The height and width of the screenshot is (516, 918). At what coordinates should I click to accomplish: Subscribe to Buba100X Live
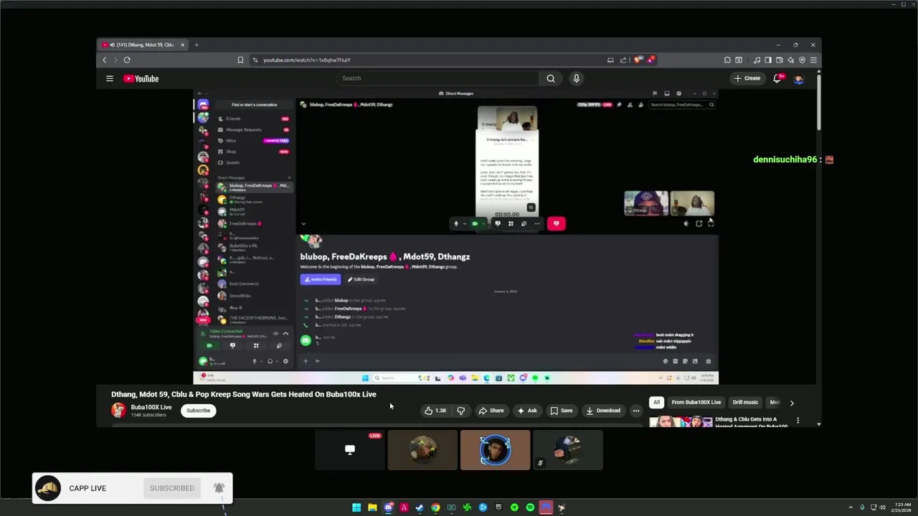(x=199, y=411)
